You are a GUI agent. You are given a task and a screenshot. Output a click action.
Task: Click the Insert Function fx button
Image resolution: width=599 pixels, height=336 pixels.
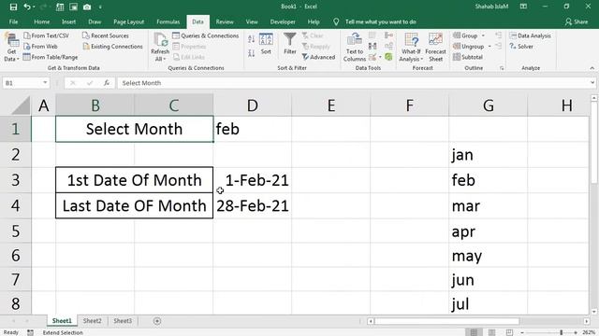[107, 83]
